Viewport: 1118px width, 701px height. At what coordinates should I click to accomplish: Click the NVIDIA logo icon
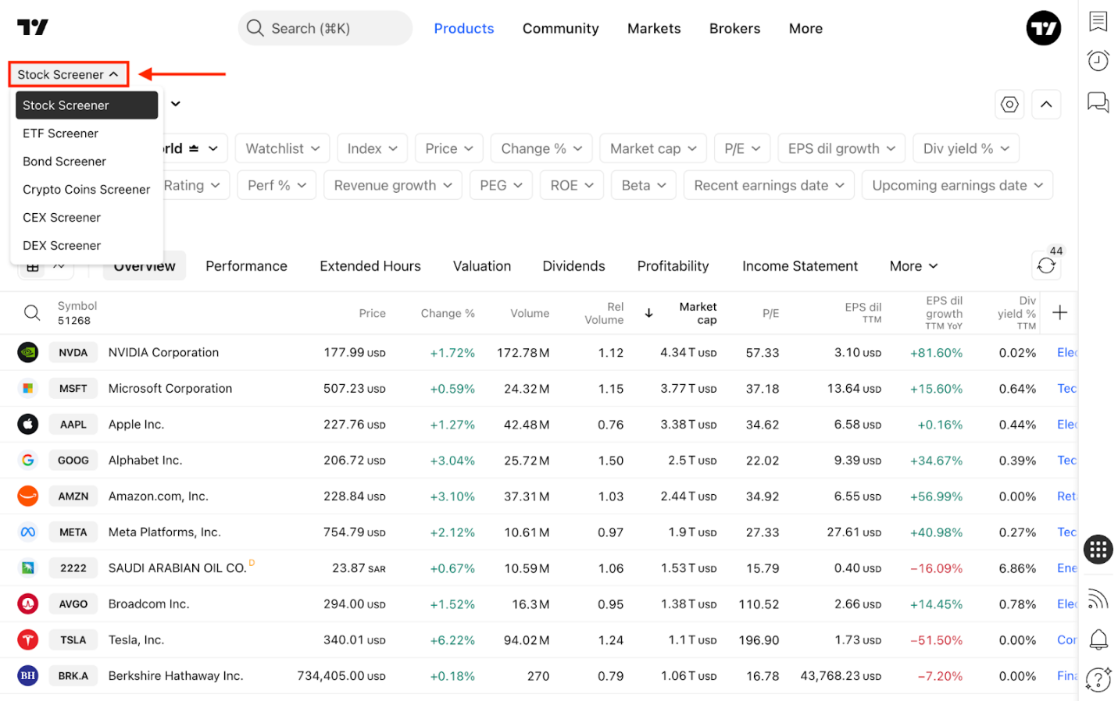pos(28,352)
